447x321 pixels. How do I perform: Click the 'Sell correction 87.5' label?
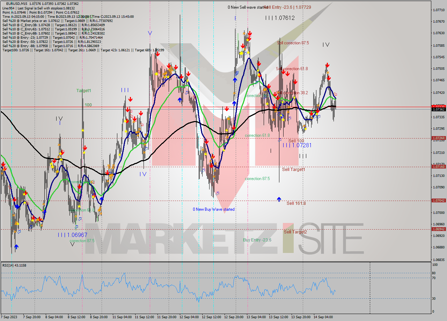(x=293, y=43)
